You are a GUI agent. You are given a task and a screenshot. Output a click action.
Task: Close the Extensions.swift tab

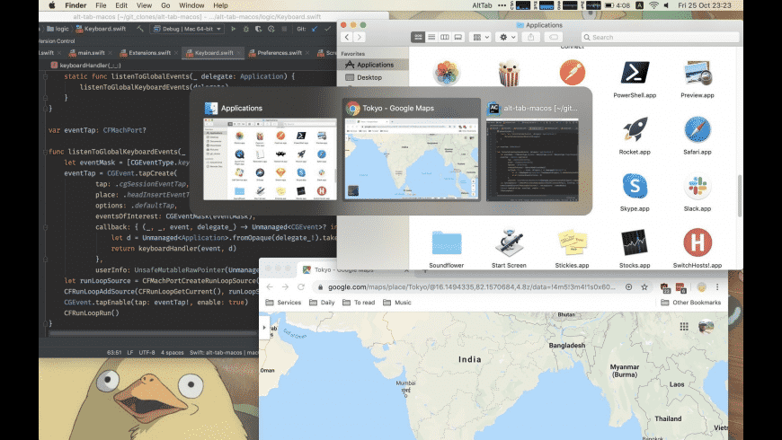pos(176,53)
